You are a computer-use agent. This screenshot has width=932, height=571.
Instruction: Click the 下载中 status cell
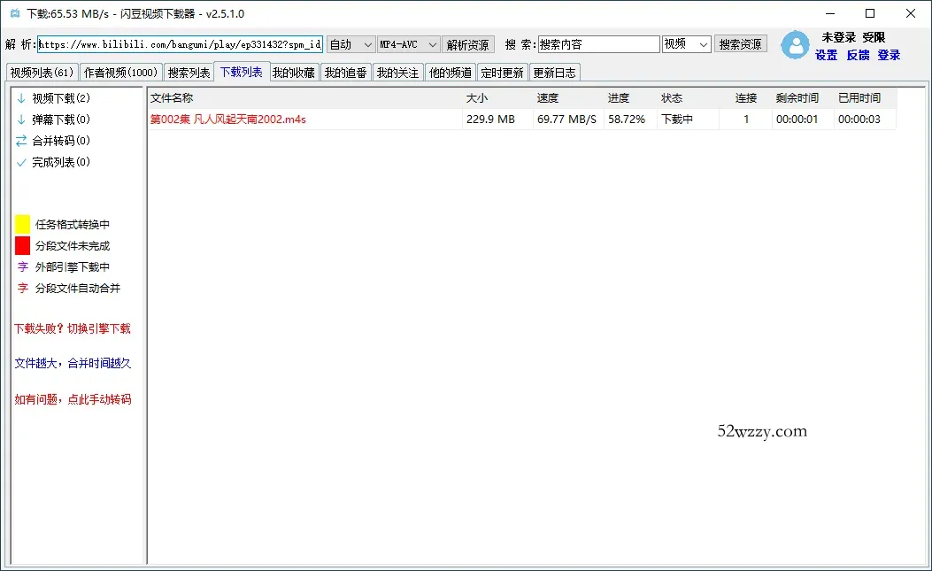[688, 120]
